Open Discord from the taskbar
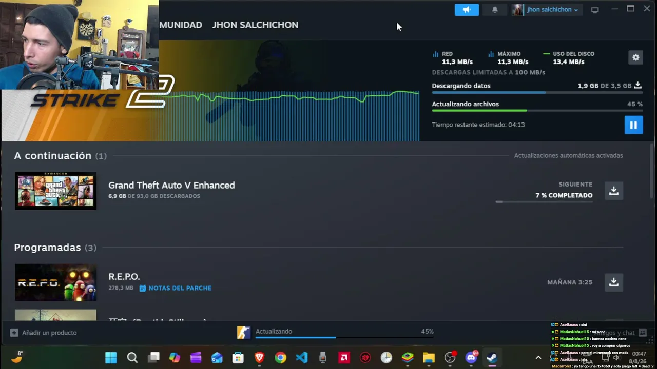 click(x=471, y=358)
